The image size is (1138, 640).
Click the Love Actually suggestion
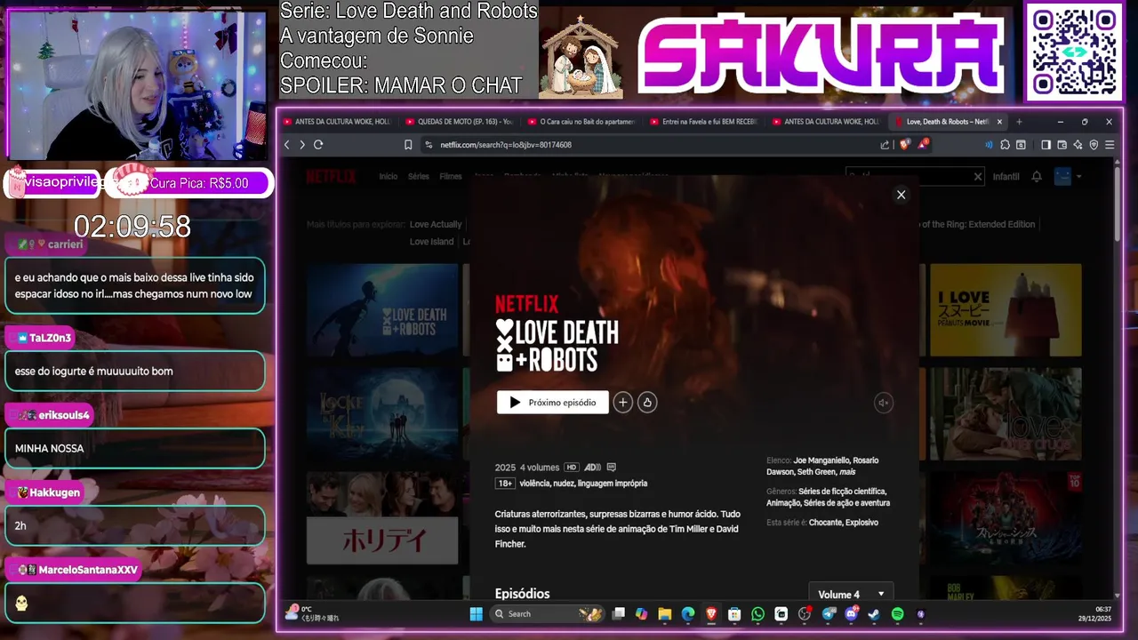pos(436,225)
